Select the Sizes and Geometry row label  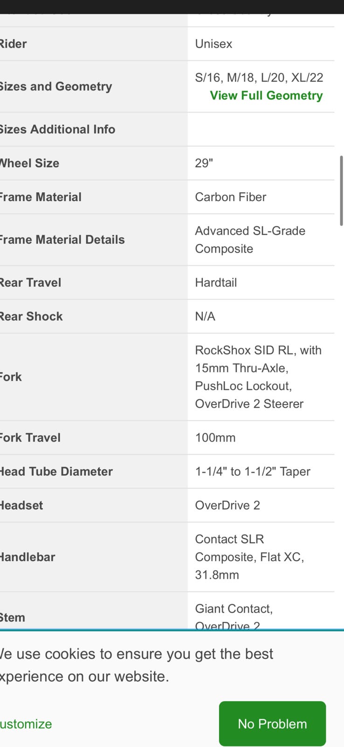tap(56, 86)
